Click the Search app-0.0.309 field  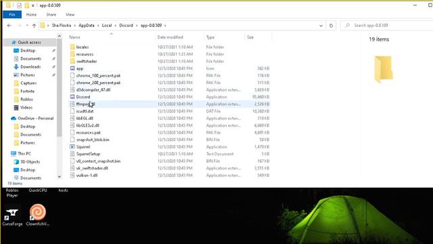(x=387, y=26)
